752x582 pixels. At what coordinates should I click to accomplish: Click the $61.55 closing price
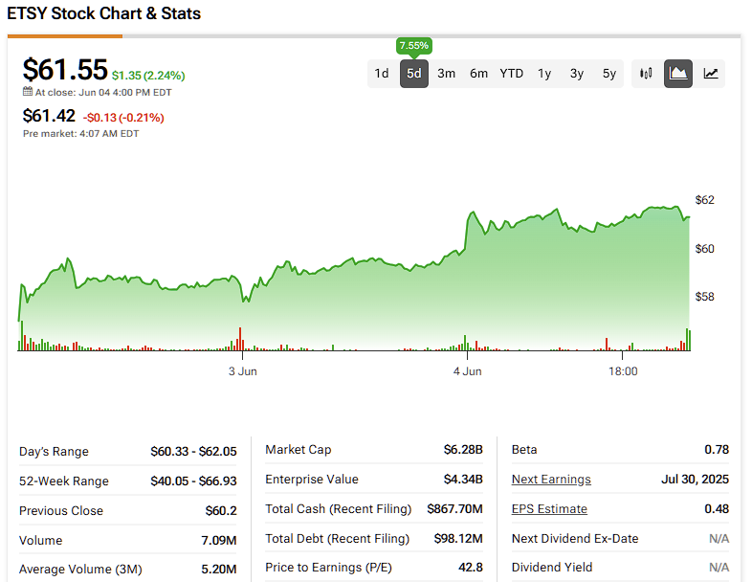coord(65,70)
